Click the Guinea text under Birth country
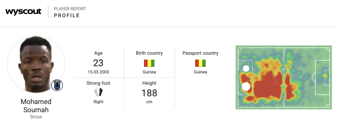This screenshot has height=133, width=338. (x=149, y=72)
